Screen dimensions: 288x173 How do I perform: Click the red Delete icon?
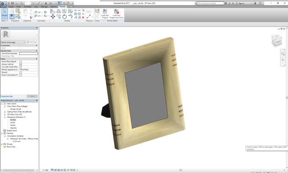click(83, 17)
